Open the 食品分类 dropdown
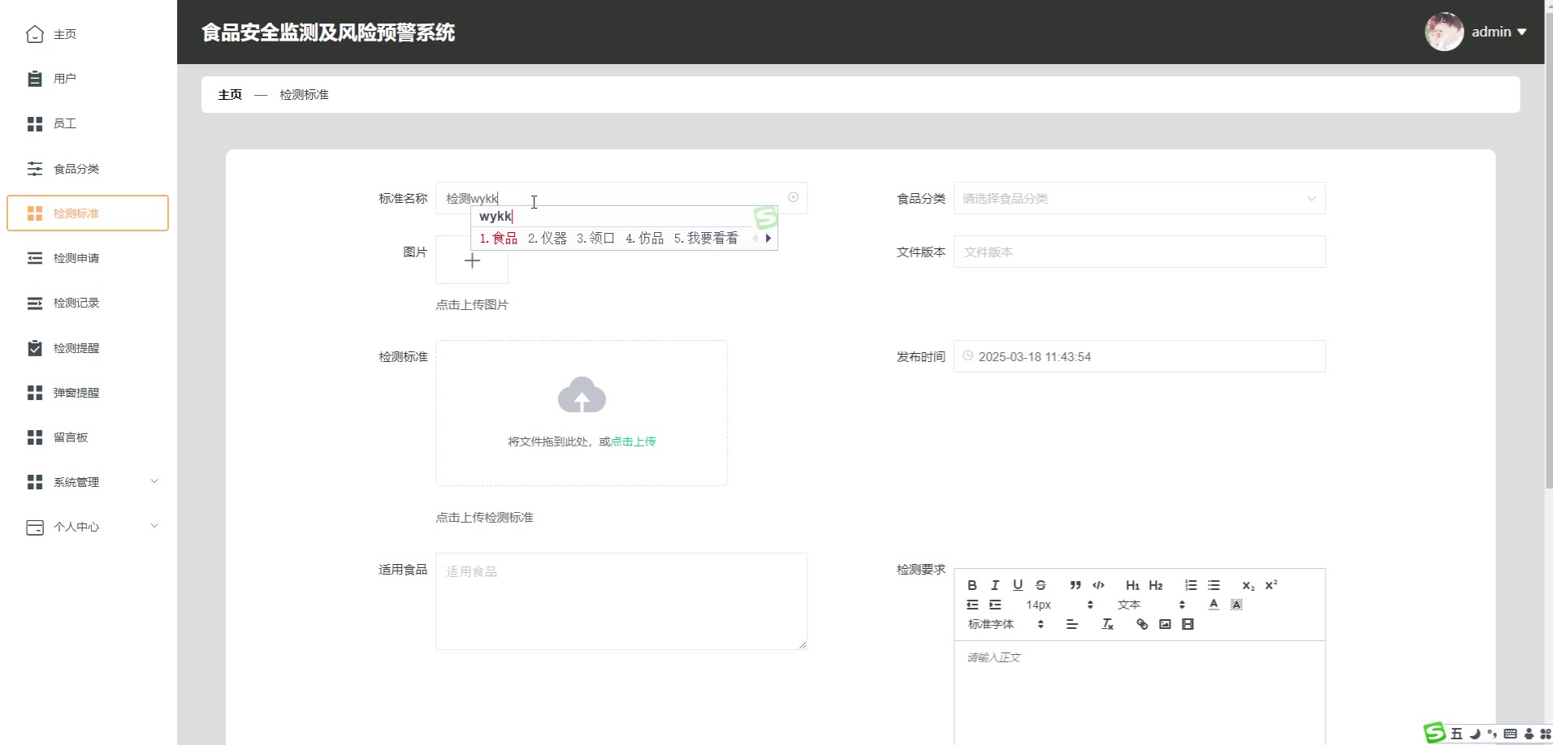The height and width of the screenshot is (745, 1553). (x=1139, y=198)
